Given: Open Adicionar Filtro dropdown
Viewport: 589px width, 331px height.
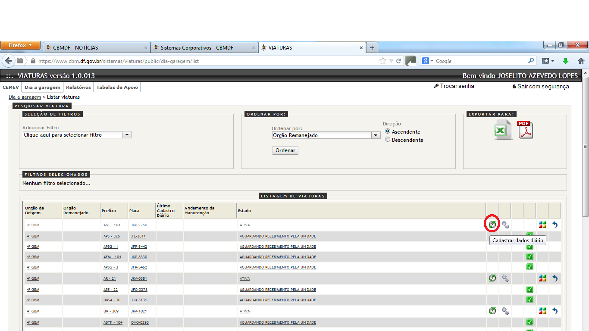Looking at the screenshot, I should point(77,135).
